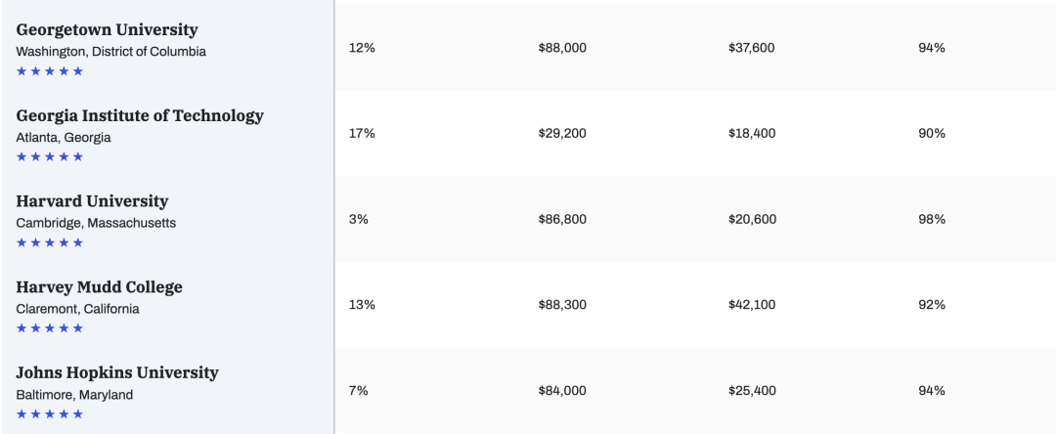The height and width of the screenshot is (434, 1056).
Task: Open the Harvard University link
Action: 92,201
